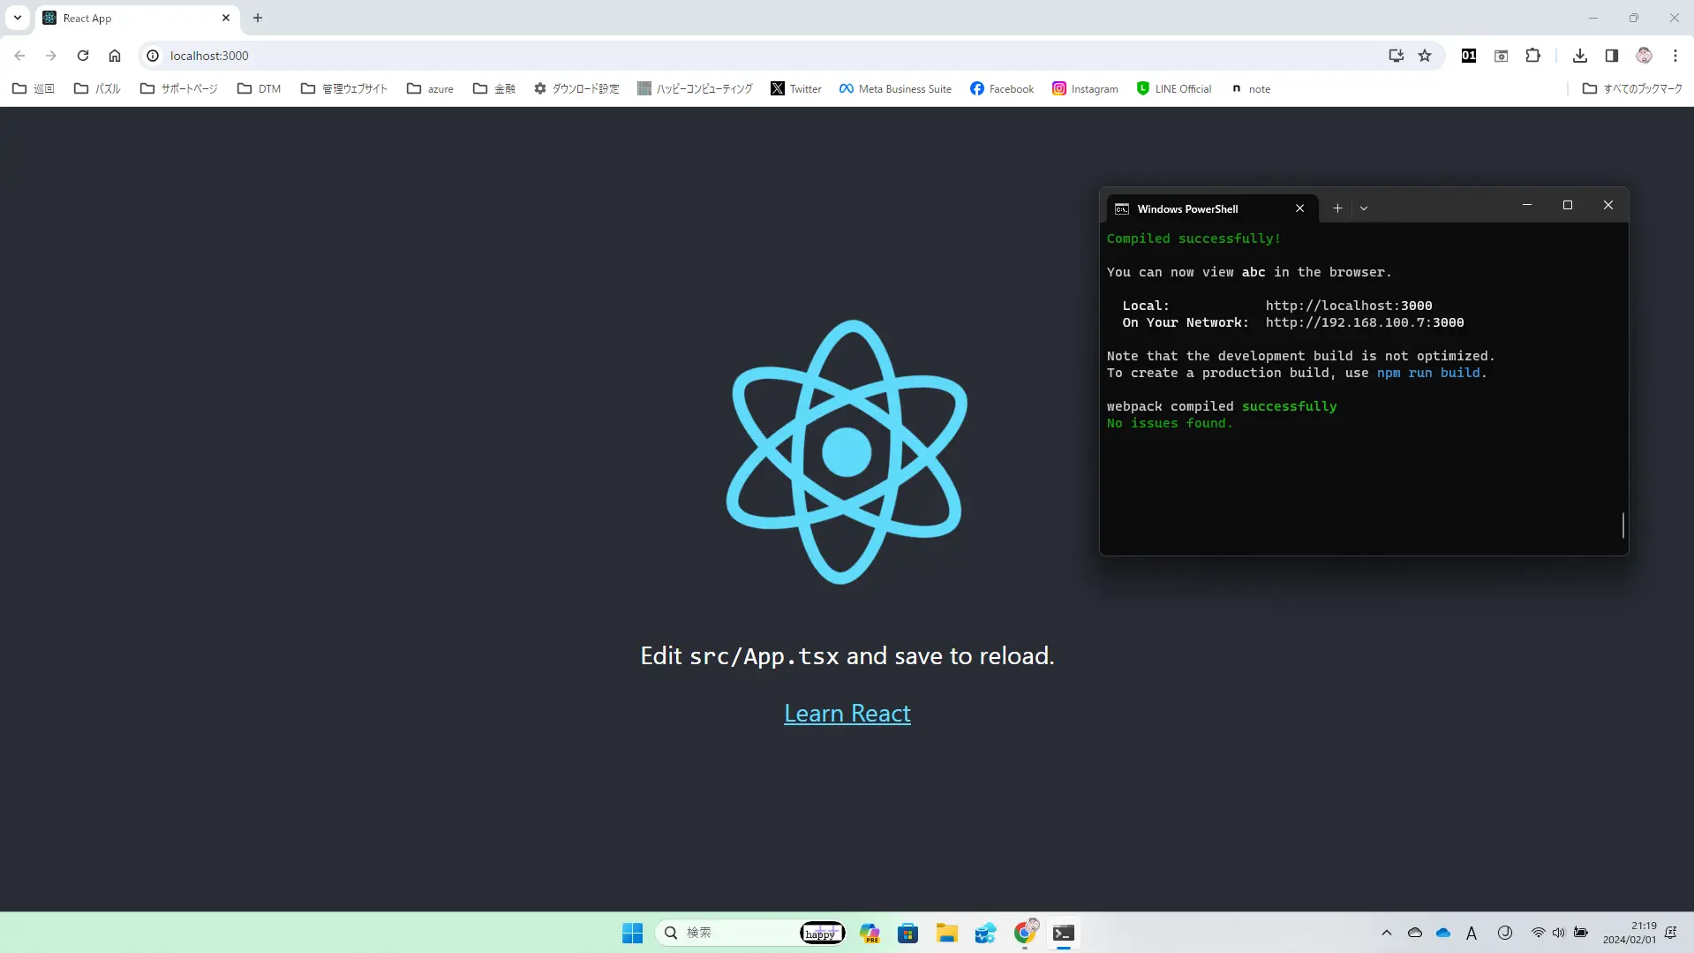Open the 管理ウェブサイト bookmark folder
1694x953 pixels.
tap(344, 88)
